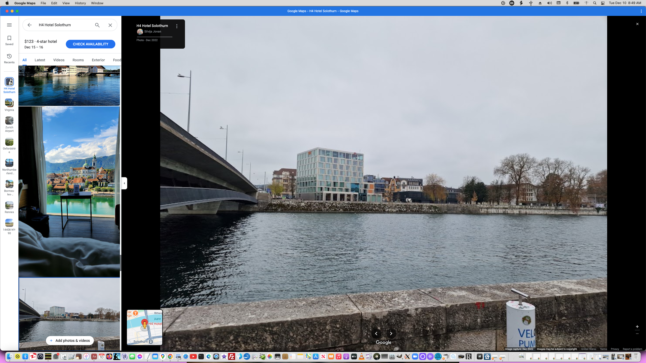Switch to the Rooms tab
The height and width of the screenshot is (363, 646).
[x=78, y=60]
